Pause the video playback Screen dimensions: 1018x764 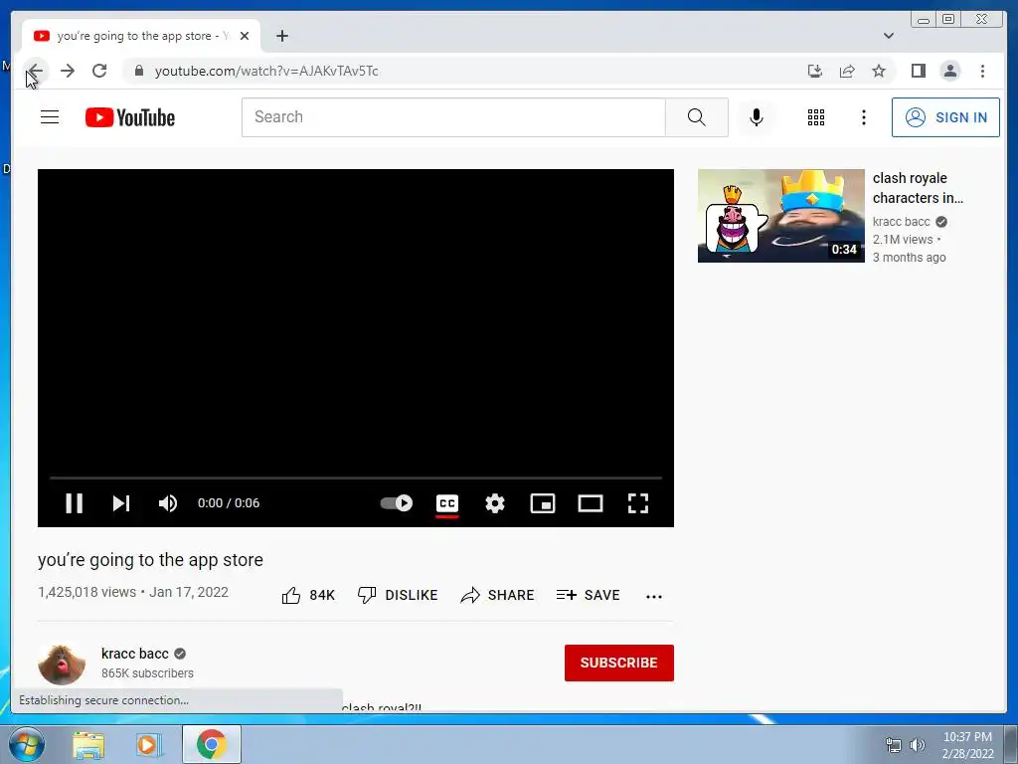[x=74, y=503]
